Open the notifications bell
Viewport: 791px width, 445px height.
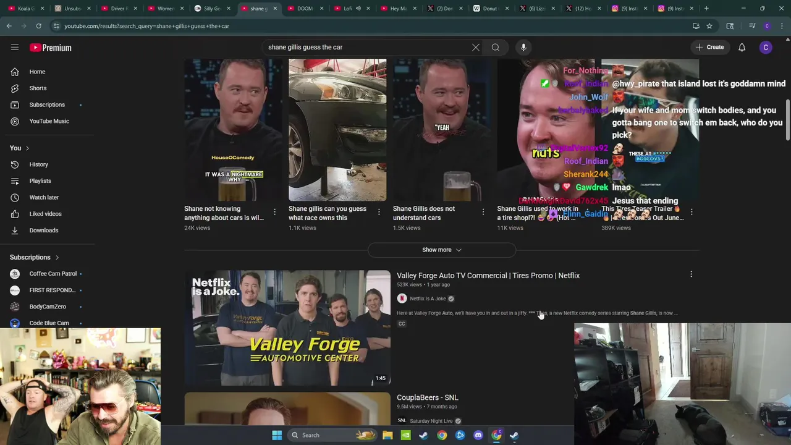coord(742,47)
